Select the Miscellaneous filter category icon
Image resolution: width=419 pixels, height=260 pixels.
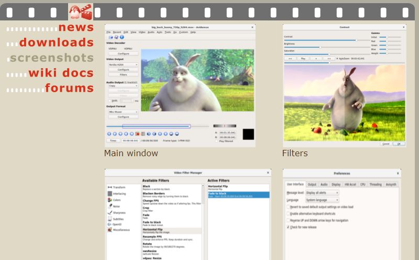(x=110, y=230)
